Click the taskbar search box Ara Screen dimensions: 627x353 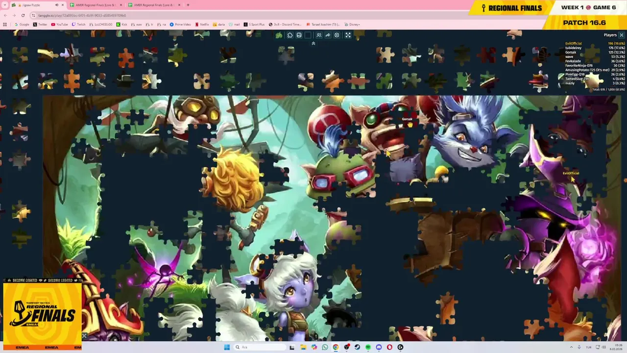[260, 347]
